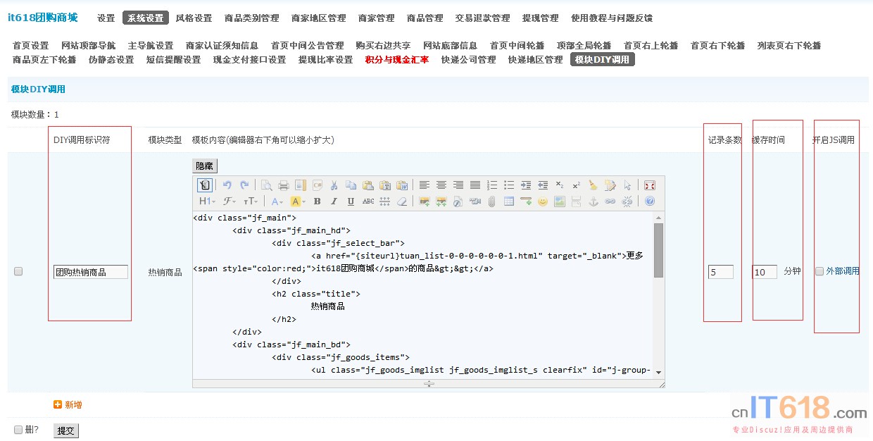Open the font family dropdown
The height and width of the screenshot is (441, 873).
coord(229,201)
